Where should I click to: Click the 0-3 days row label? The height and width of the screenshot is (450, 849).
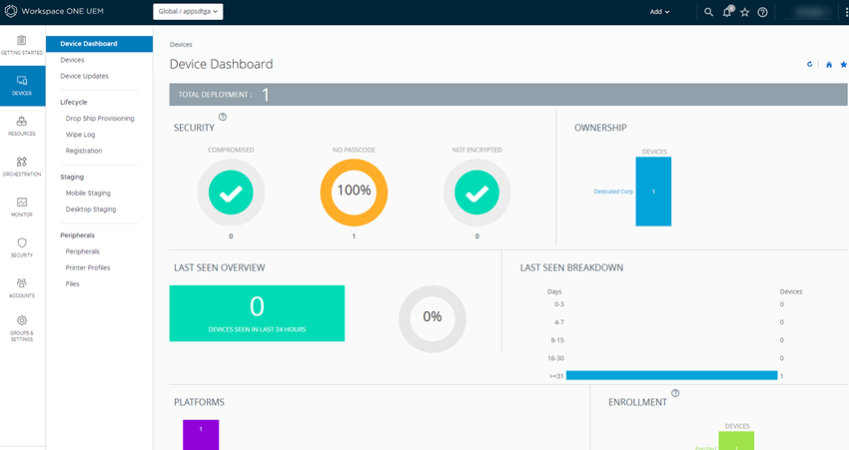click(558, 304)
